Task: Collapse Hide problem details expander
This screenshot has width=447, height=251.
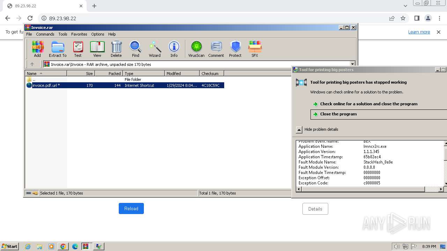Action: point(299,129)
